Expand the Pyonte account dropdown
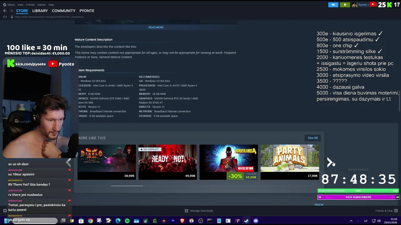Image resolution: width=401 pixels, height=225 pixels. pyautogui.click(x=364, y=5)
